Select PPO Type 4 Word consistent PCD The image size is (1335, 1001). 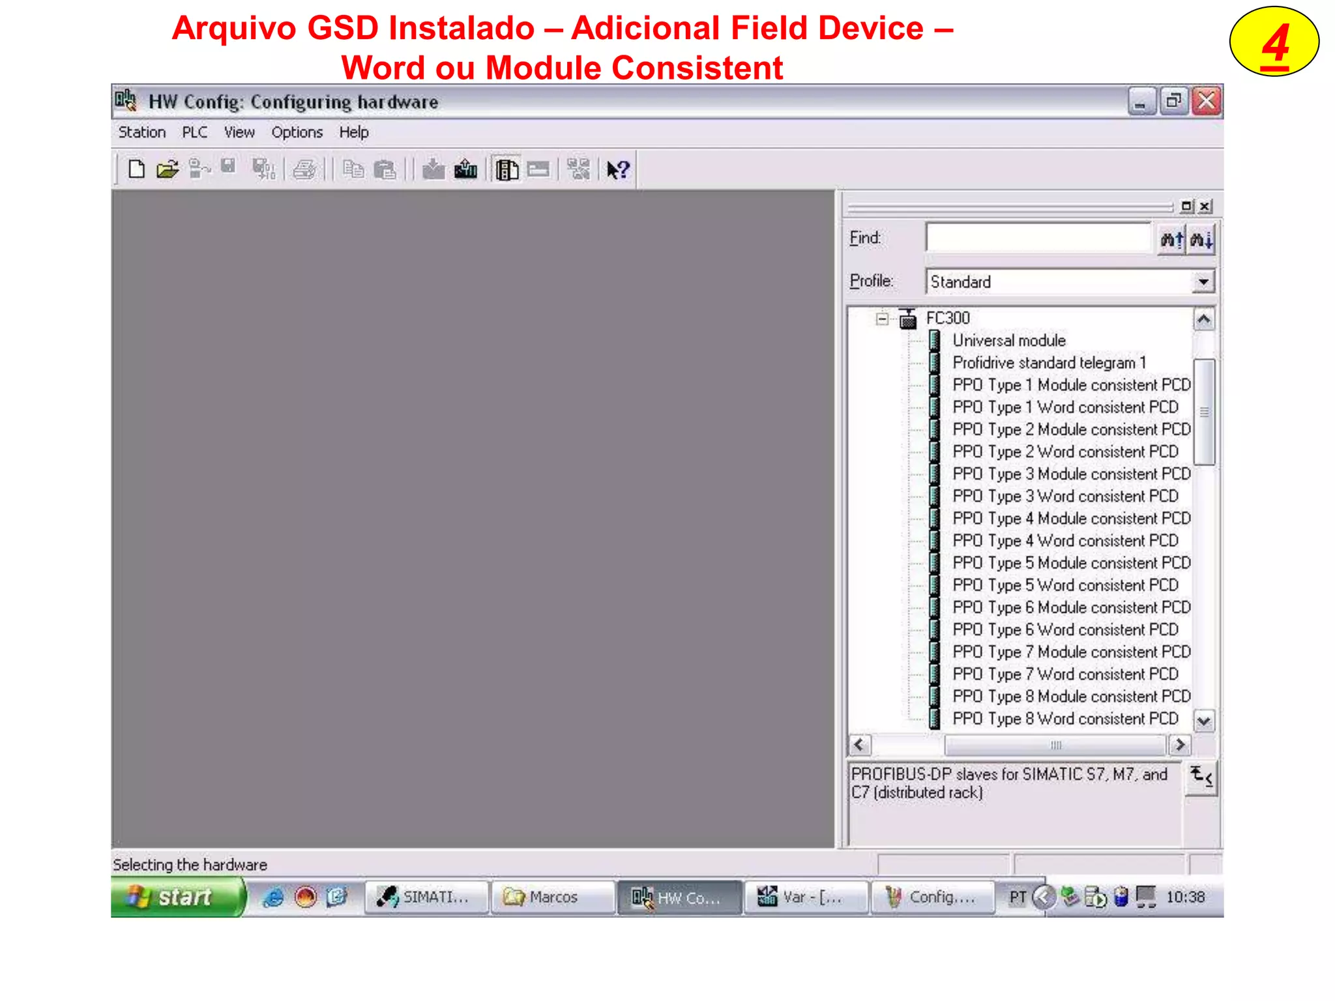1065,540
